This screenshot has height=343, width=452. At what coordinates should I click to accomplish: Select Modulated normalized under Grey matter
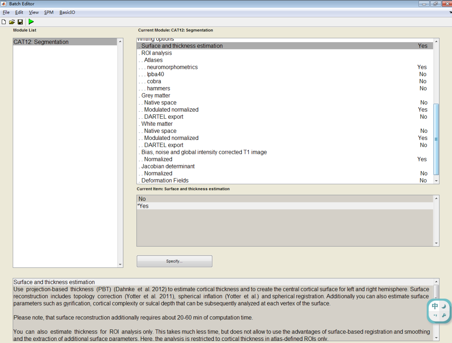[285, 110]
